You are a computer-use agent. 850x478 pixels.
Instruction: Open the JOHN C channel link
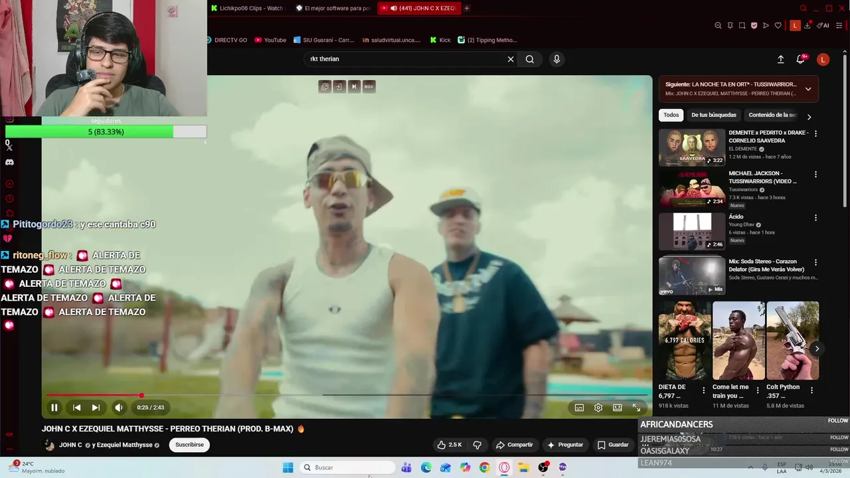coord(70,445)
